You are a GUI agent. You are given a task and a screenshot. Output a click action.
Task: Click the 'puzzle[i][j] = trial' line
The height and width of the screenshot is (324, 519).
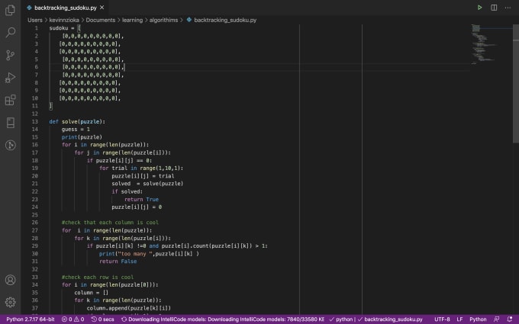[x=143, y=176]
